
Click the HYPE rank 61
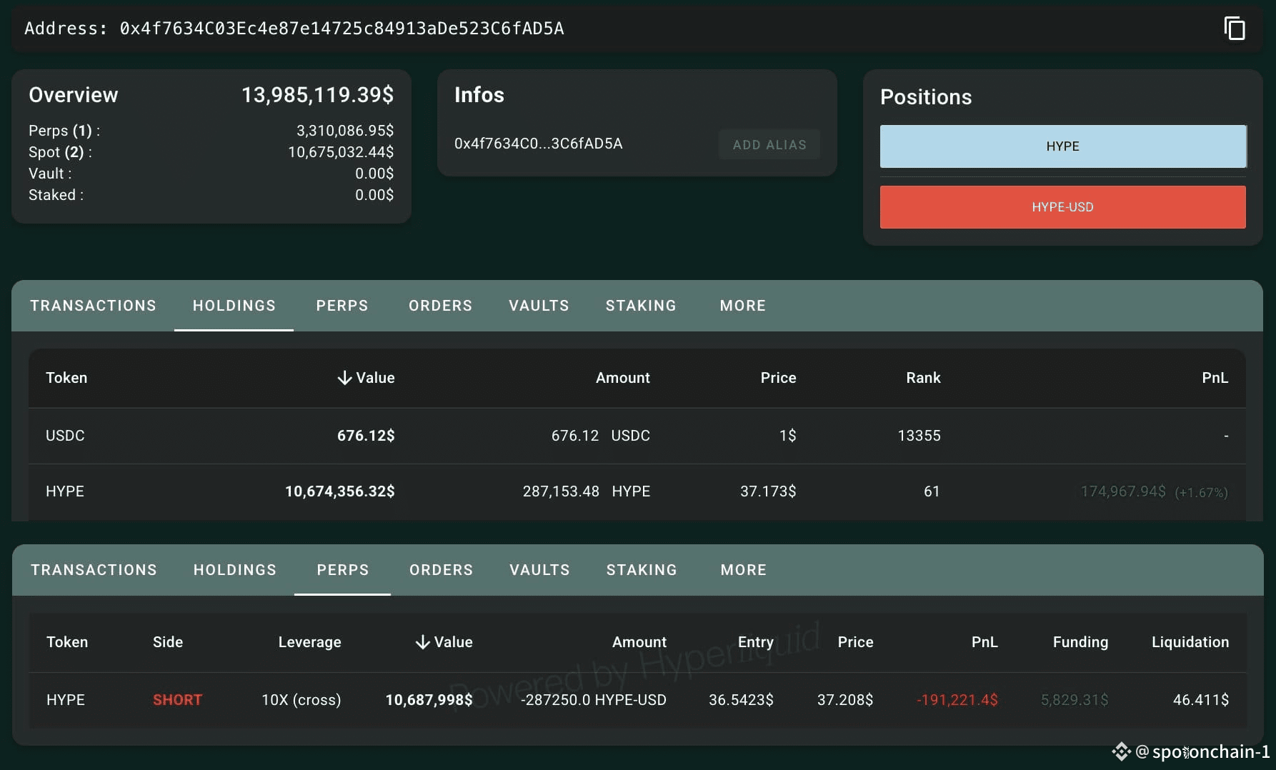932,491
